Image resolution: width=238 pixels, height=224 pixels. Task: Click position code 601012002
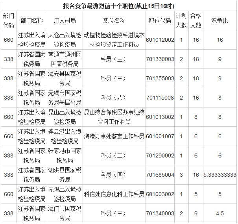pyautogui.click(x=160, y=40)
